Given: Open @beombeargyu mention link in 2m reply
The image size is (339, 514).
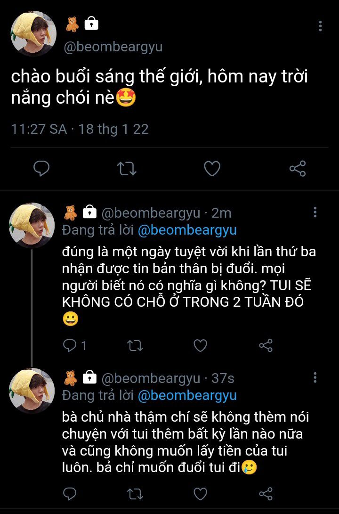Looking at the screenshot, I should 187,230.
